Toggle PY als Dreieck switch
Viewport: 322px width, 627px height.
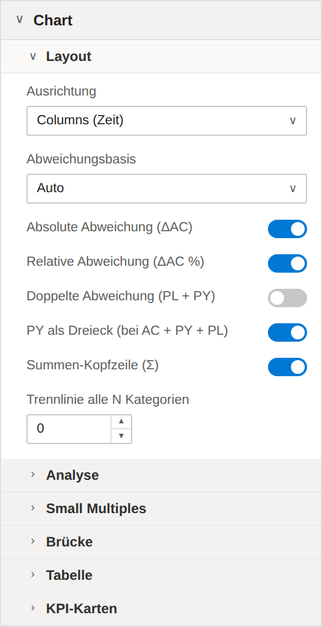click(287, 332)
